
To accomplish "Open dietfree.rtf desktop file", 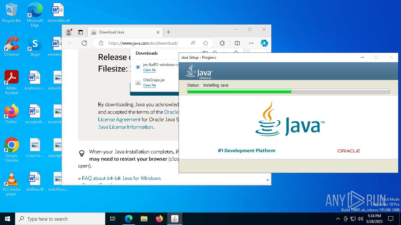I will [35, 182].
